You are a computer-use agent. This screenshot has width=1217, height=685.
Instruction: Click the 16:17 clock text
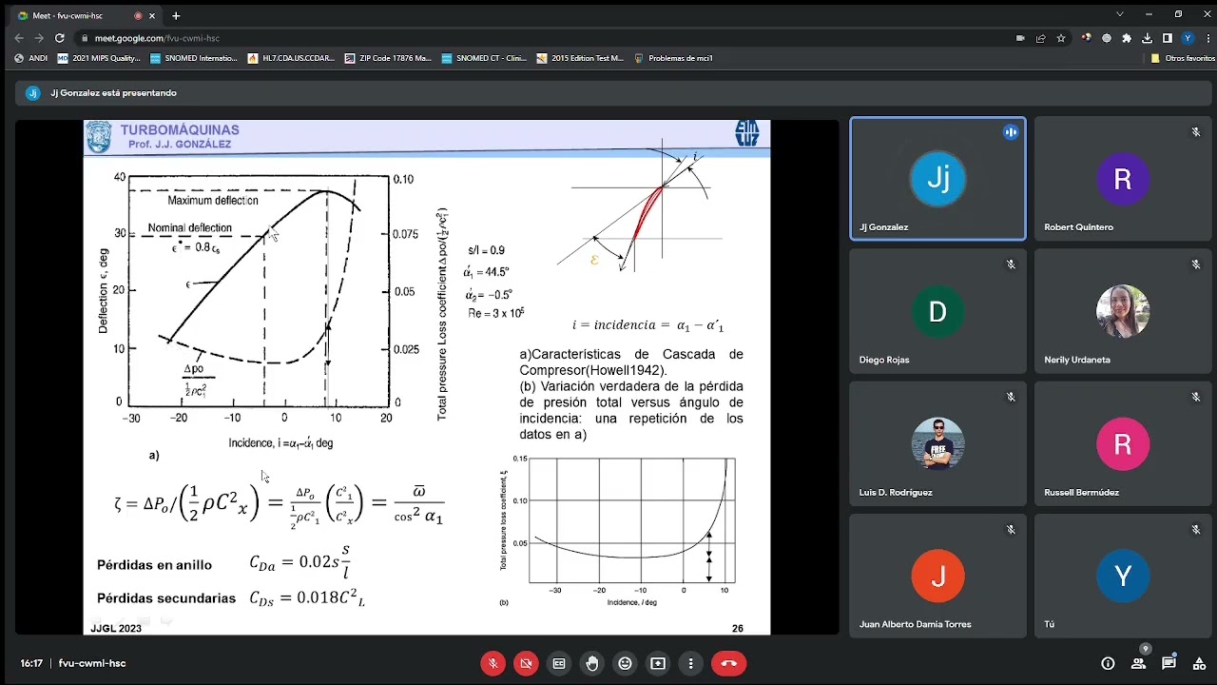(x=31, y=663)
